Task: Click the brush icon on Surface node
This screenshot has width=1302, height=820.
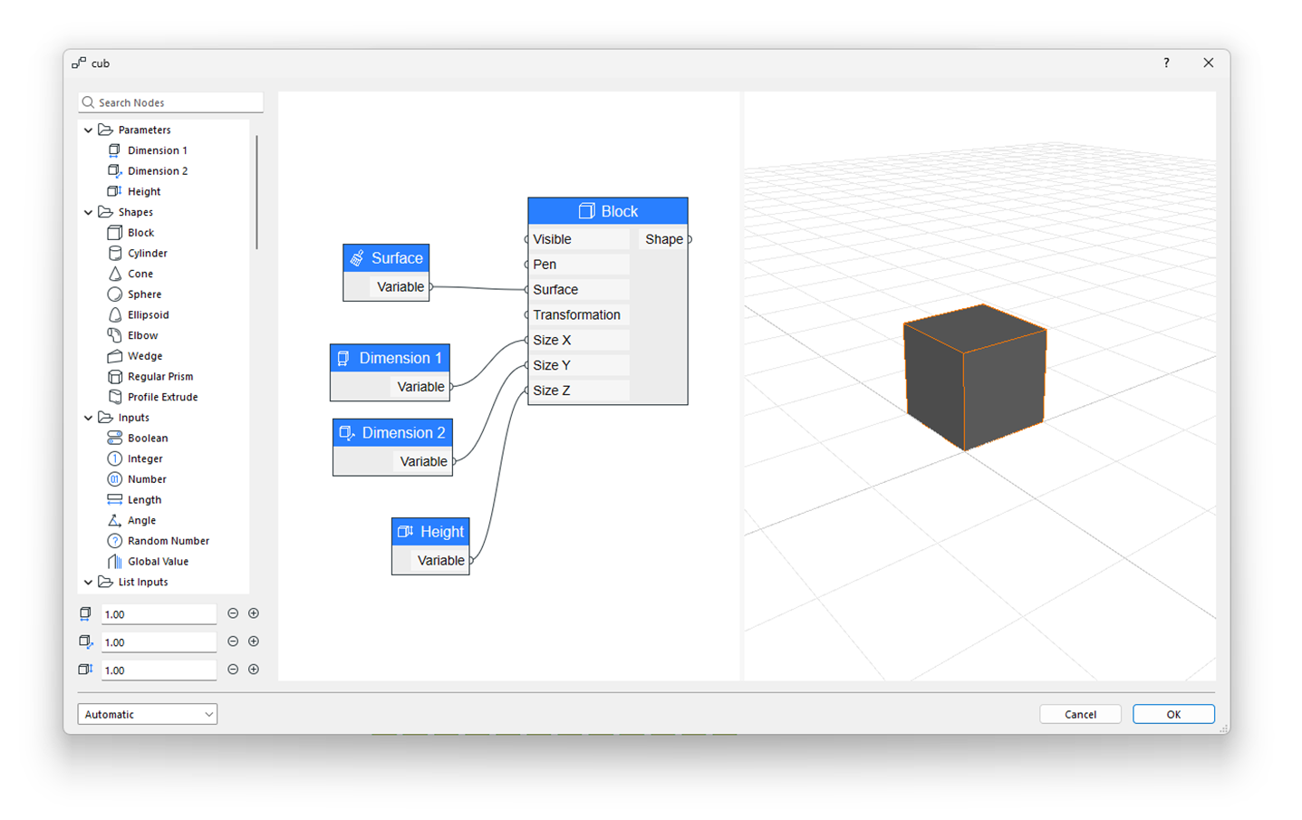Action: (x=357, y=258)
